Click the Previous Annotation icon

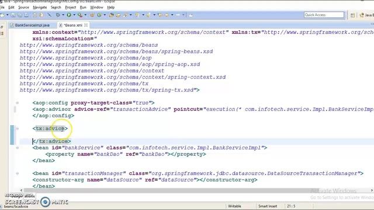click(148, 15)
